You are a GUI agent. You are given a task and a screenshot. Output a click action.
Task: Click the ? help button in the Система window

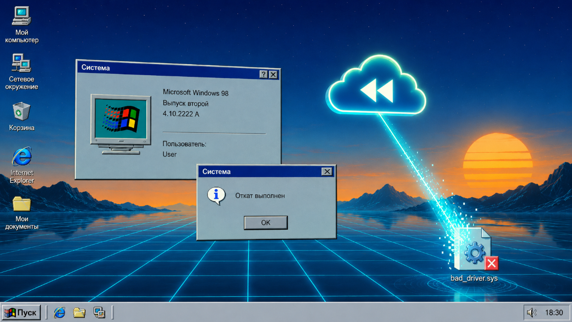pos(263,74)
